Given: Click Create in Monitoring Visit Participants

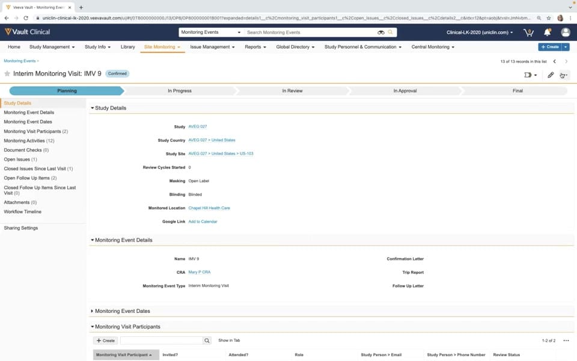Looking at the screenshot, I should [106, 341].
